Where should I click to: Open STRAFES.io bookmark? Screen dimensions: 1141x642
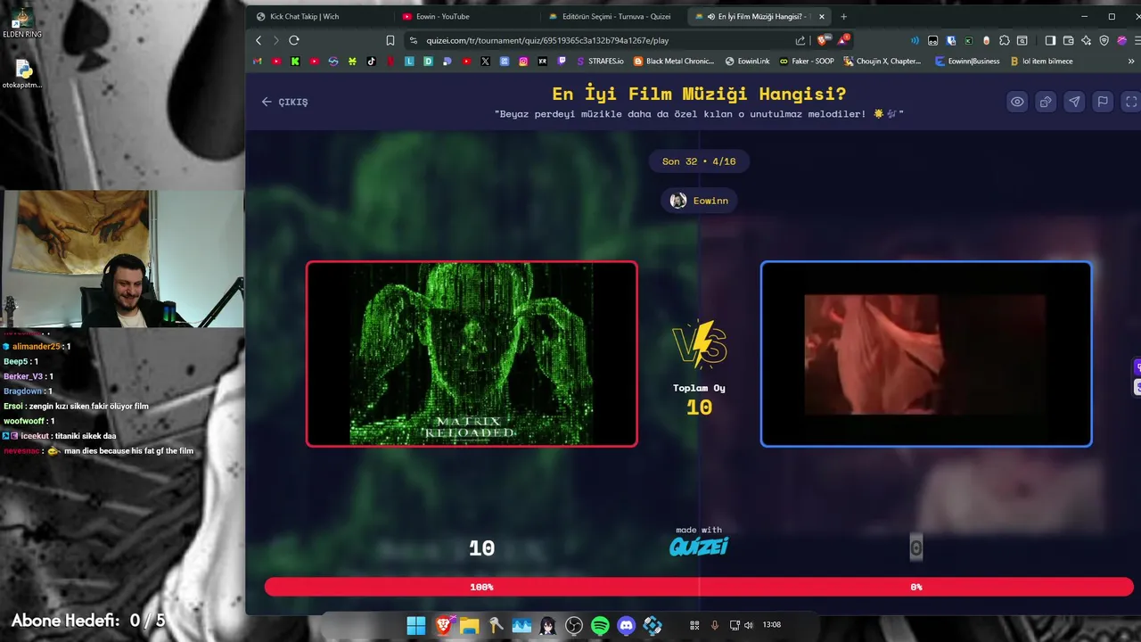[x=600, y=62]
